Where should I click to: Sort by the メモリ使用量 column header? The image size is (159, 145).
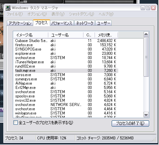(106, 35)
